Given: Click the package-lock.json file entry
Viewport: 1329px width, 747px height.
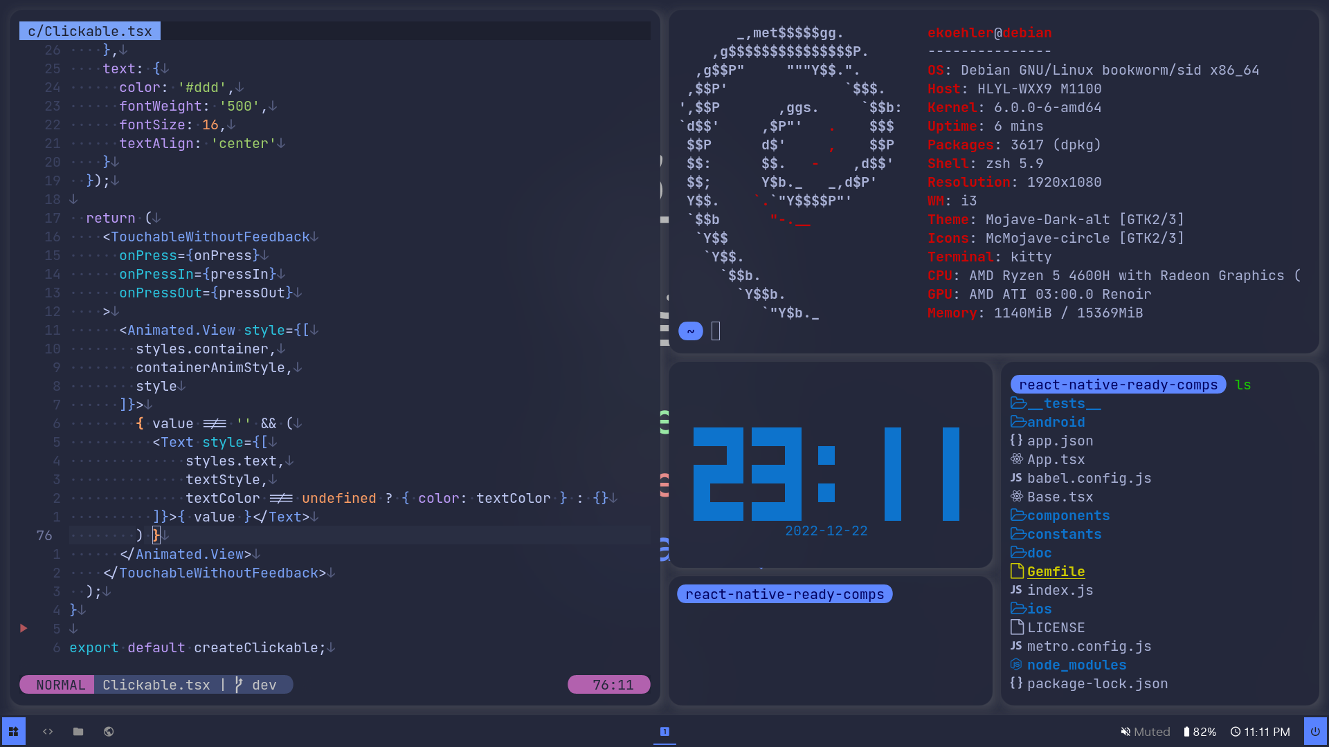Looking at the screenshot, I should click(x=1096, y=683).
